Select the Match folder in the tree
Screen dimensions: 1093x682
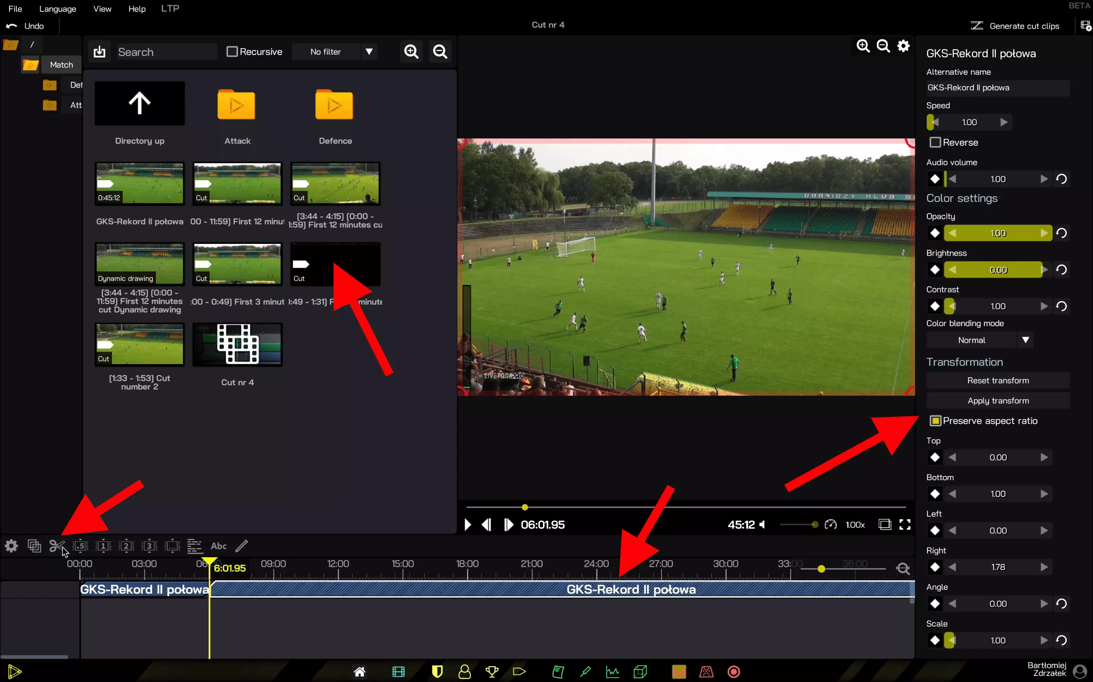[62, 65]
